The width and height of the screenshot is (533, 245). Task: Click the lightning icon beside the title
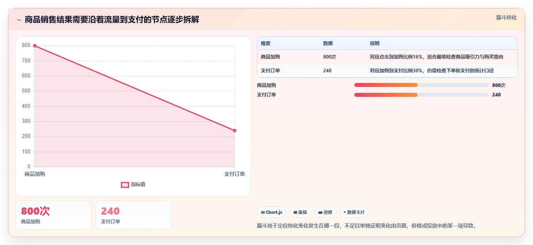(x=19, y=20)
